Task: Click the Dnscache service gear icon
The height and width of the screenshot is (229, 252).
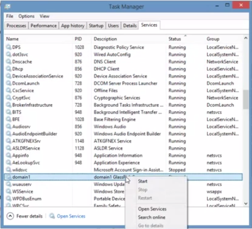Action: [x=8, y=61]
